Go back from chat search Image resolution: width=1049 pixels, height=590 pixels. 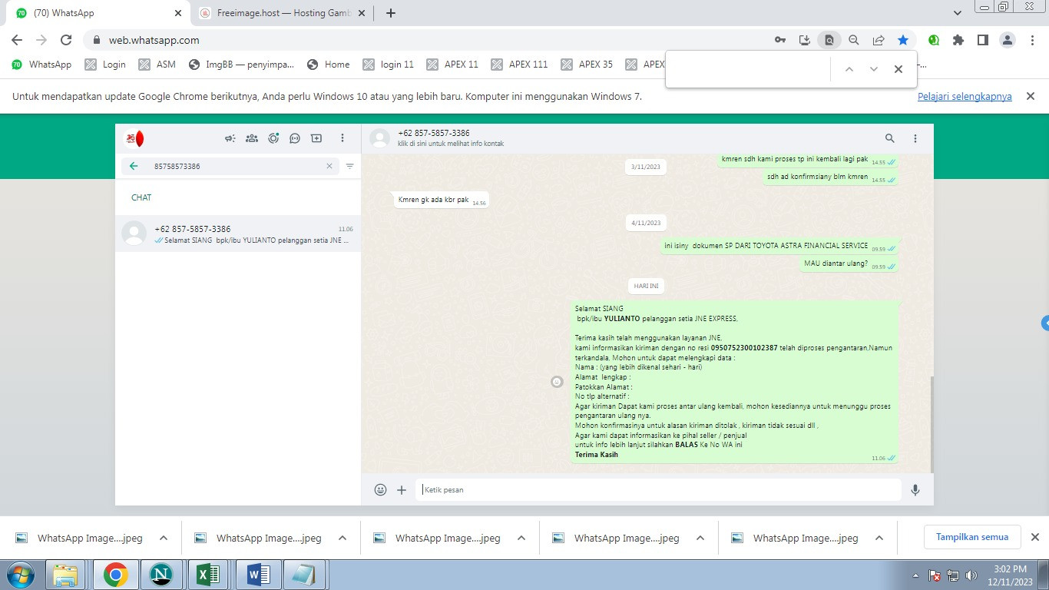point(134,166)
